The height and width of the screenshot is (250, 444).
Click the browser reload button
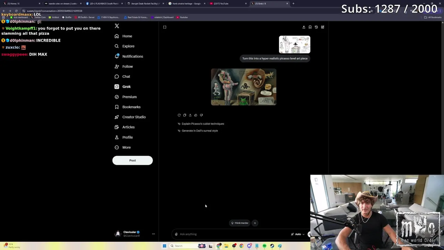[x=16, y=11]
